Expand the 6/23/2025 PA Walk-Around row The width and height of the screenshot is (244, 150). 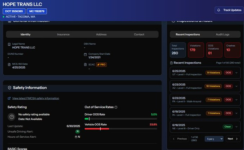pos(205,100)
